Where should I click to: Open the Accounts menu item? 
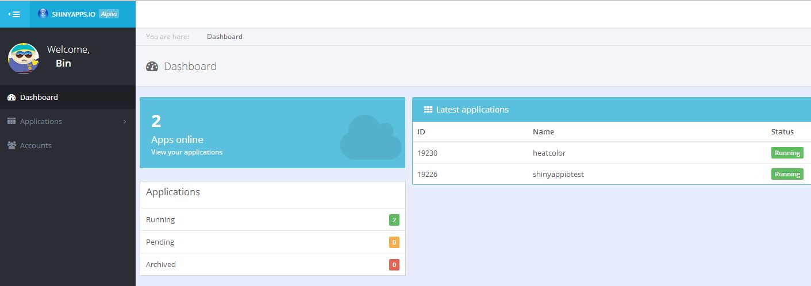[36, 146]
